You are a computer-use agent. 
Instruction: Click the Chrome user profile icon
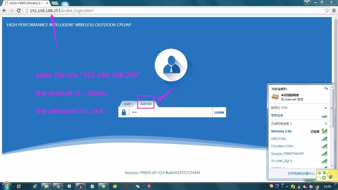307,2
